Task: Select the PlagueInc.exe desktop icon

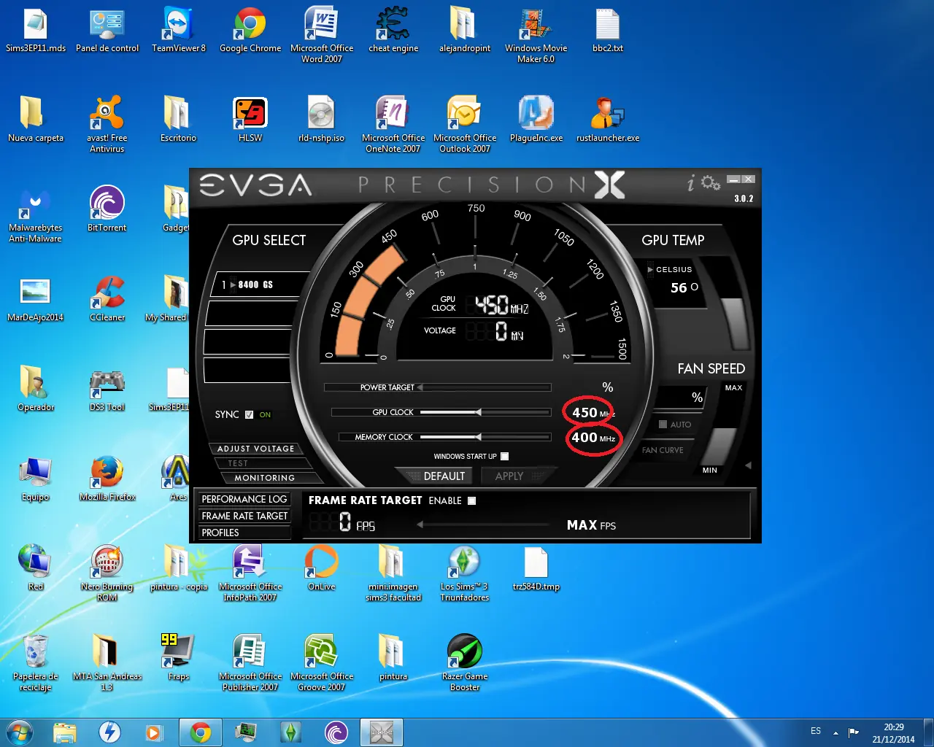Action: 536,120
